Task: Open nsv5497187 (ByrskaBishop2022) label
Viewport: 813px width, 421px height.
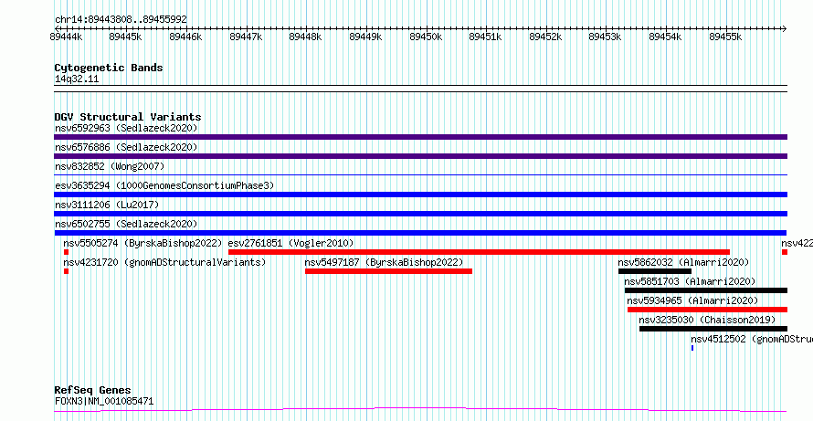Action: point(385,262)
